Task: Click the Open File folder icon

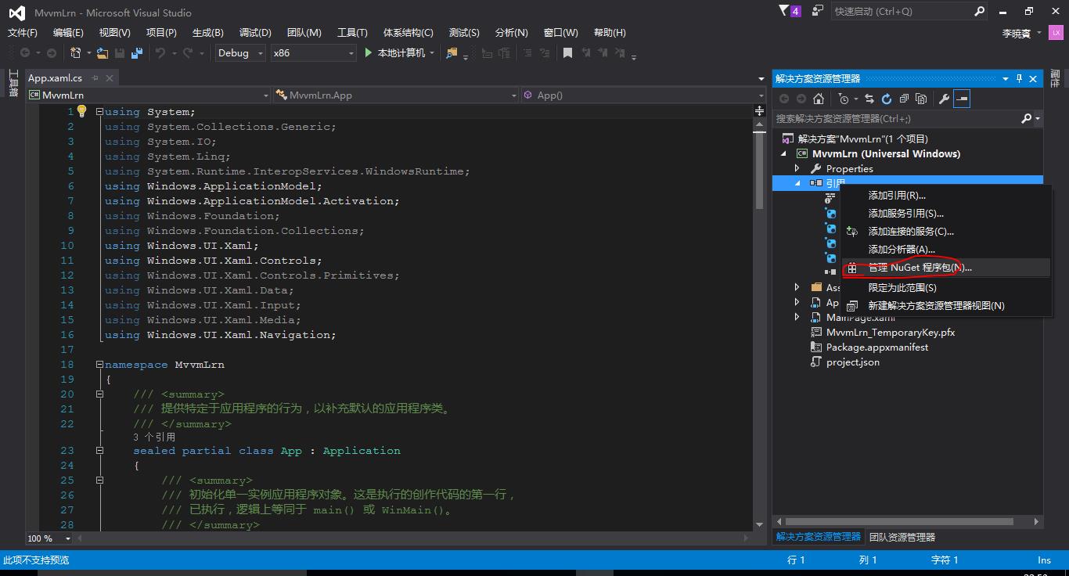Action: click(x=102, y=52)
